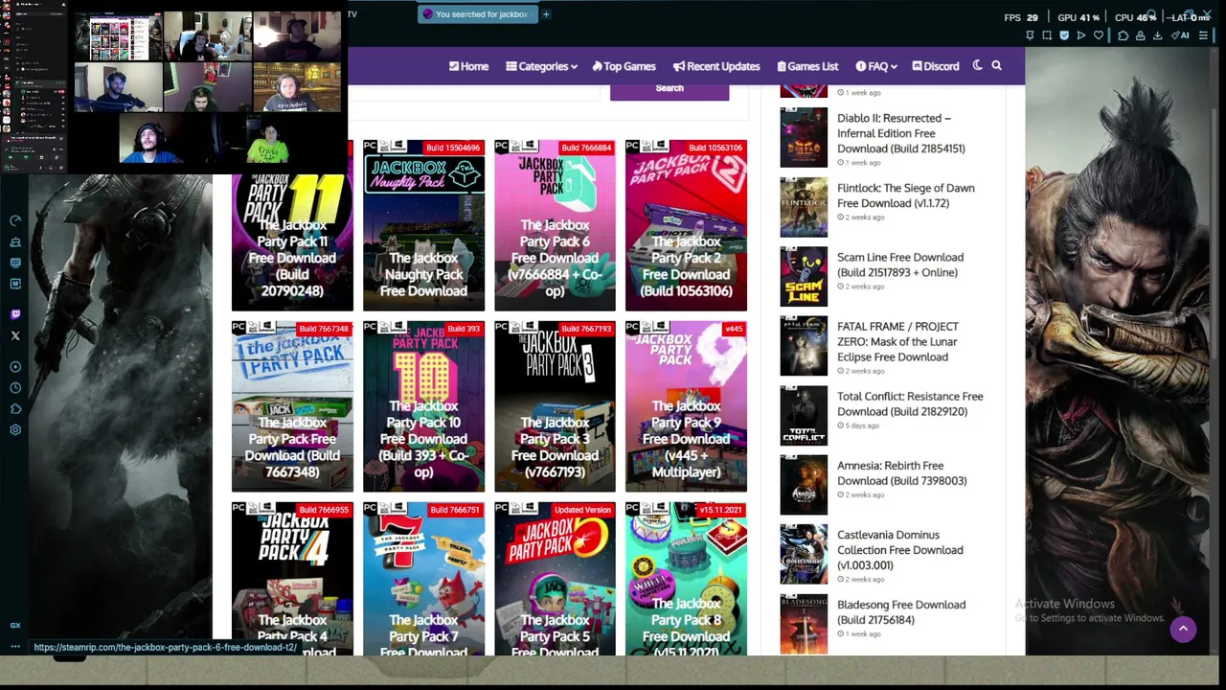Expand the Categories dropdown menu

[x=541, y=66]
